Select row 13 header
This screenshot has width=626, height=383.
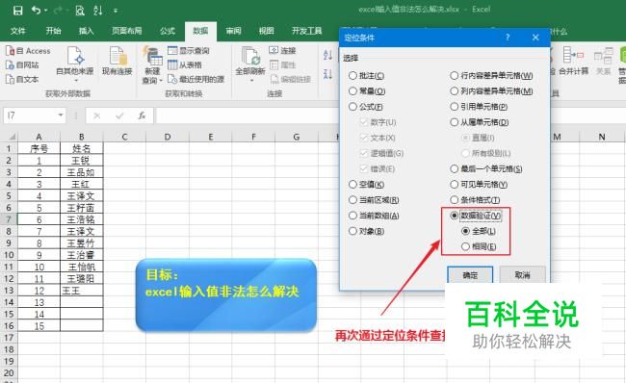[9, 291]
